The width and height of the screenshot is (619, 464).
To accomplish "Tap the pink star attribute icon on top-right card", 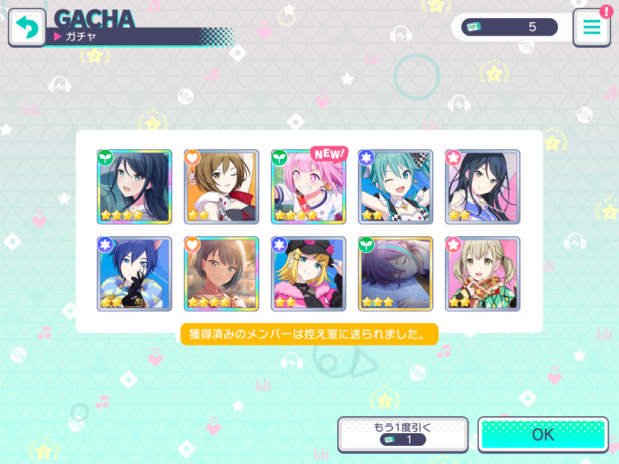I will click(453, 158).
